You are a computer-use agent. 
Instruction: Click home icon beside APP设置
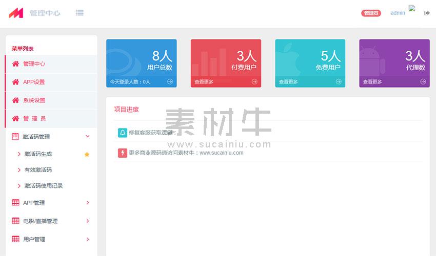pyautogui.click(x=15, y=82)
